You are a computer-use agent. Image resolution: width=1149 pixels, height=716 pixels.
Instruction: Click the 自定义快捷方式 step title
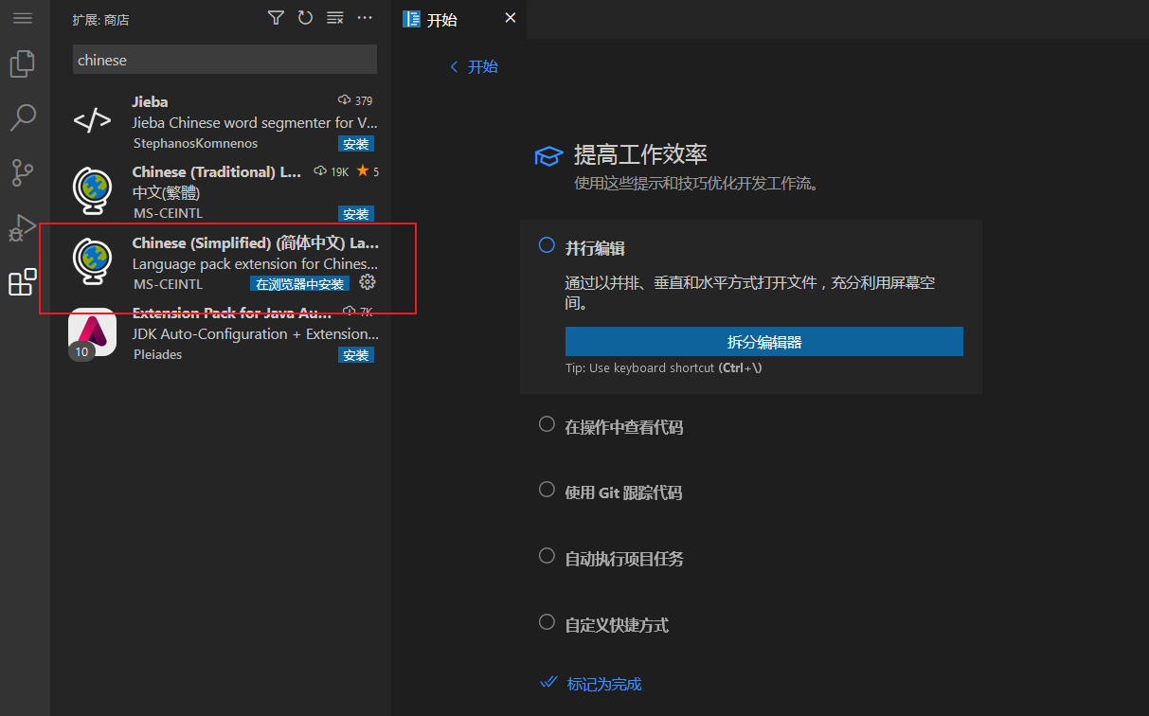(x=617, y=626)
